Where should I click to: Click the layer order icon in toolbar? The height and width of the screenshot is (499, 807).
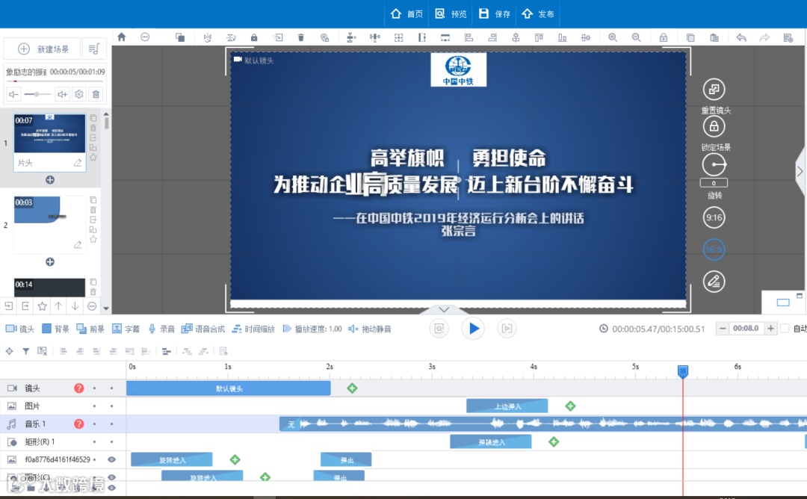pos(179,37)
